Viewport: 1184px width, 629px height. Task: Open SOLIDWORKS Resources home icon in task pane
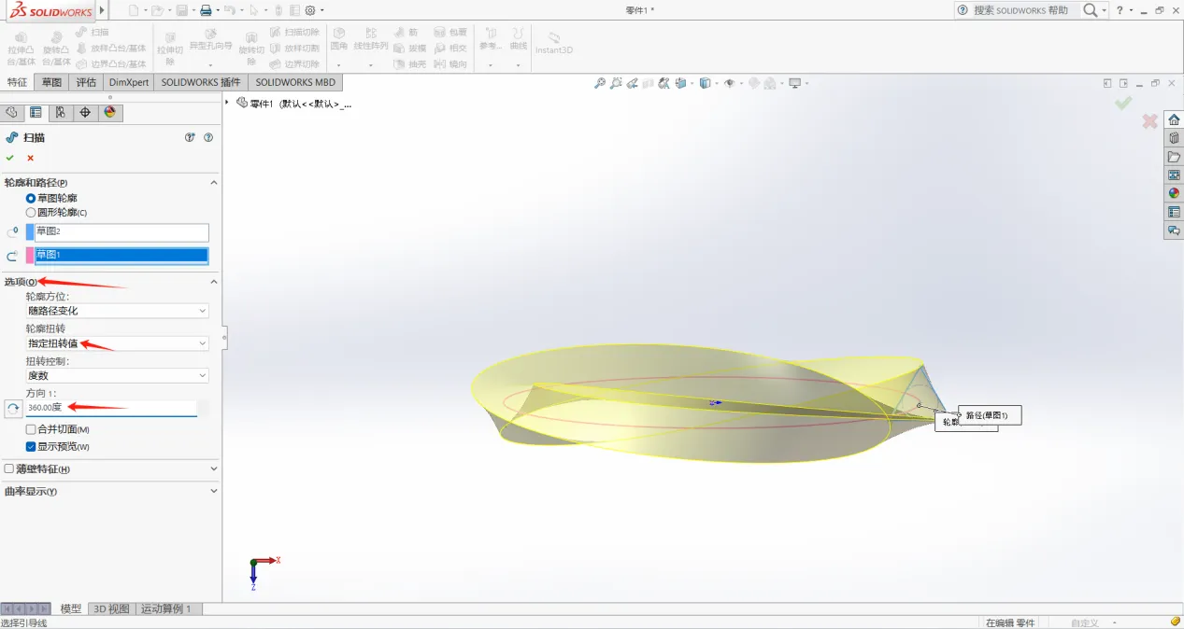coord(1174,119)
